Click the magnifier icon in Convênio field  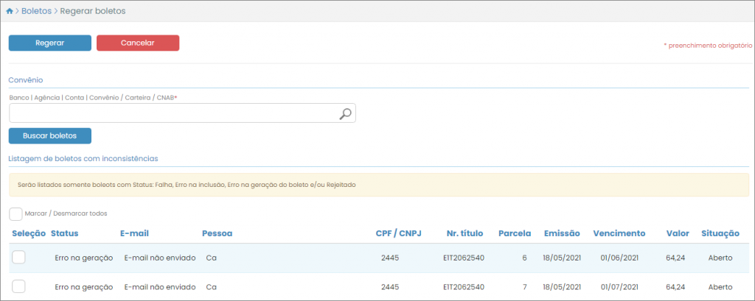345,113
